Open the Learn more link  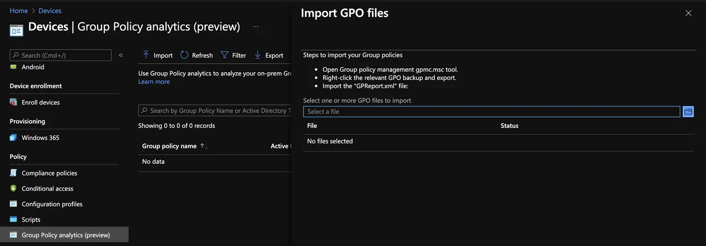[154, 81]
